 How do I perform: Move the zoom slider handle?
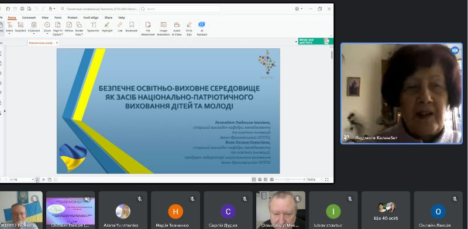287,179
